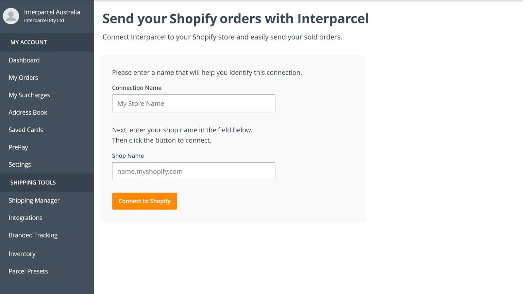523x294 pixels.
Task: Select the MY ACCOUNT section header
Action: point(29,42)
